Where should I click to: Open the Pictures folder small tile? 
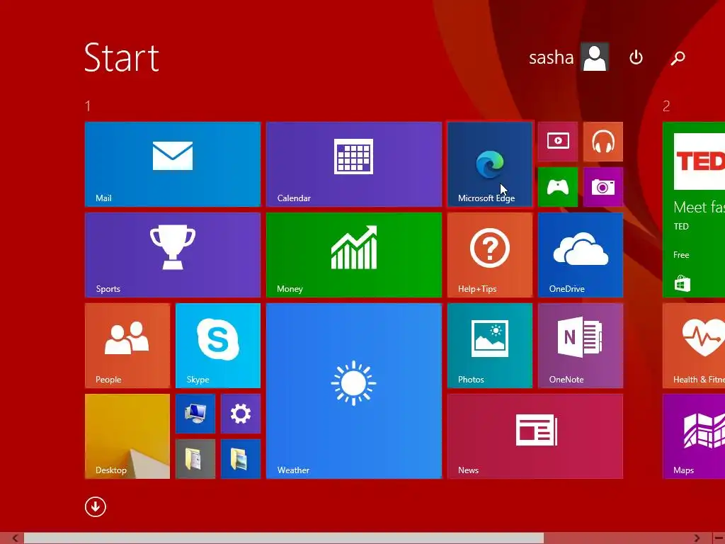tap(241, 459)
